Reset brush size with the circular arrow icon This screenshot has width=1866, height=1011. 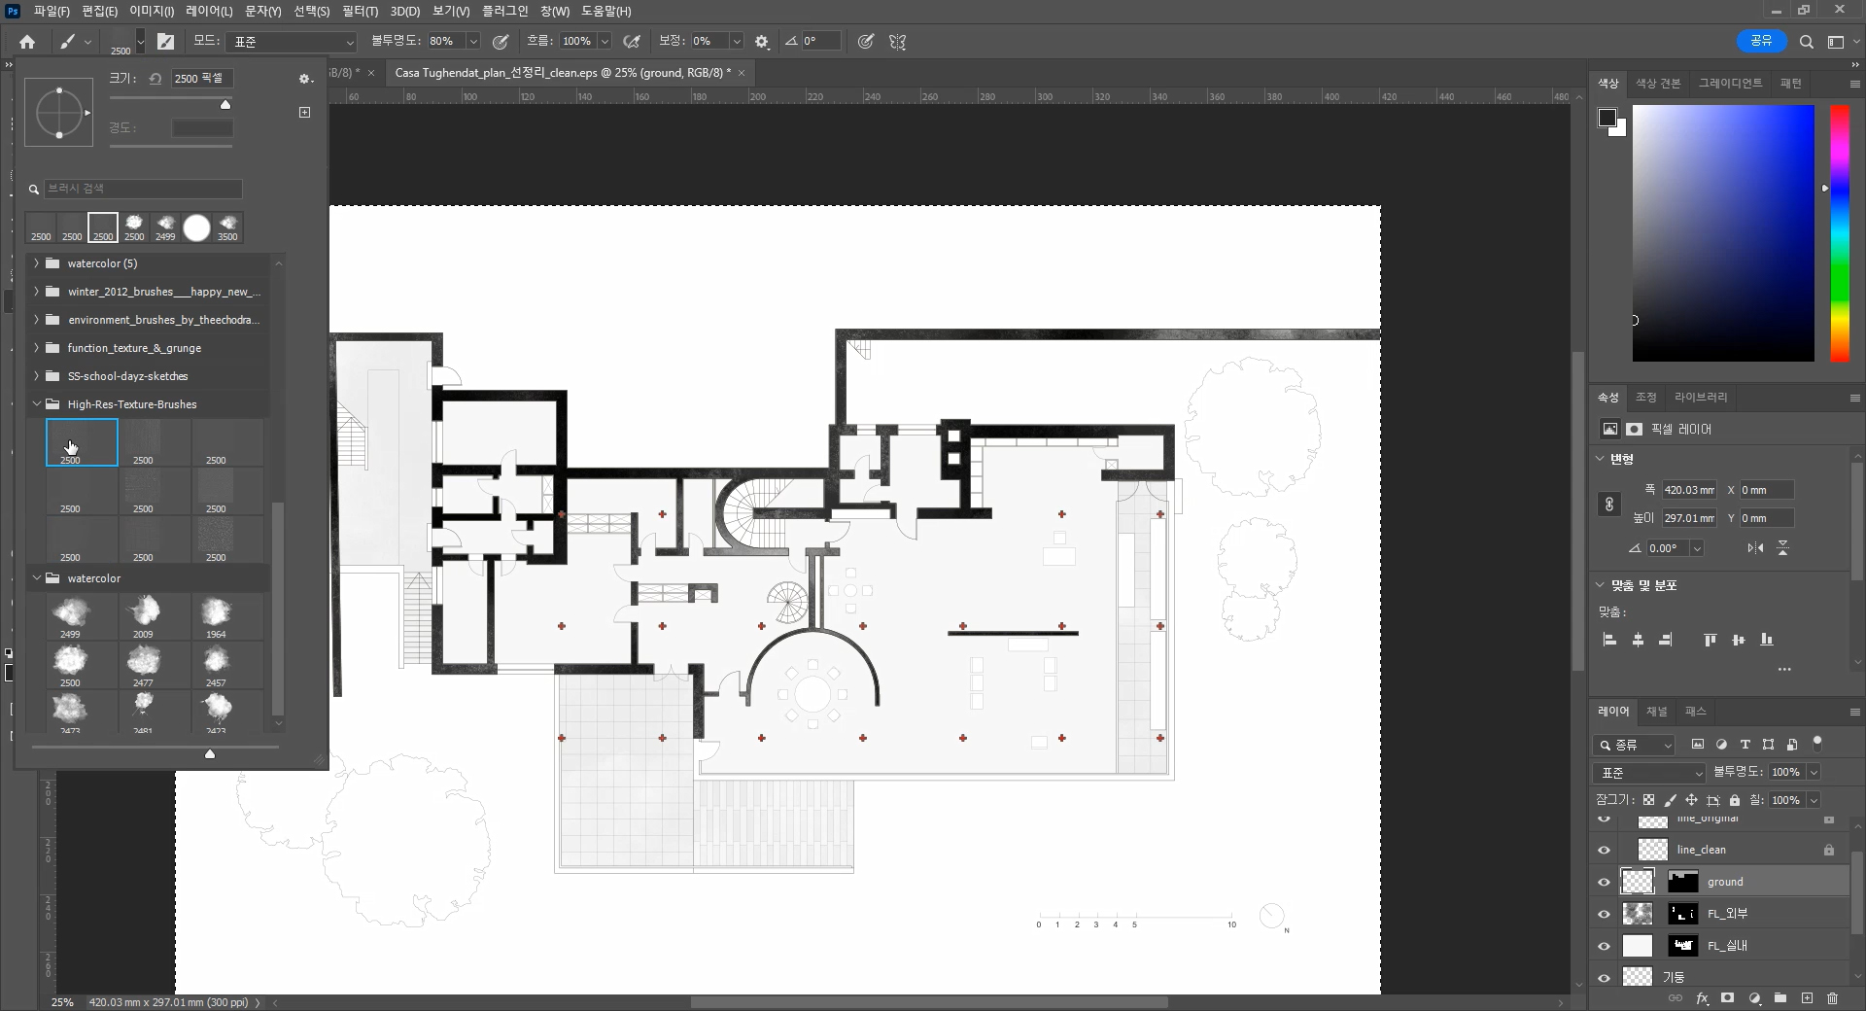(x=155, y=79)
